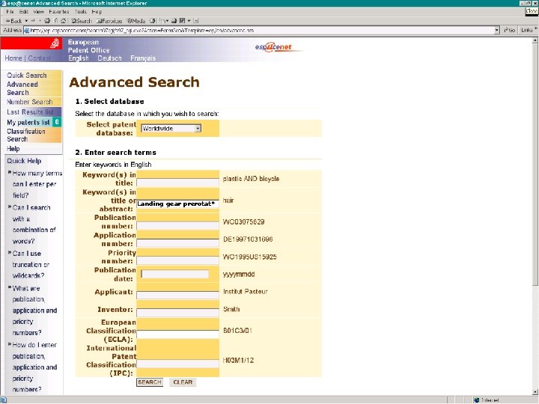
Task: Click the Application number input field
Action: 177,243
